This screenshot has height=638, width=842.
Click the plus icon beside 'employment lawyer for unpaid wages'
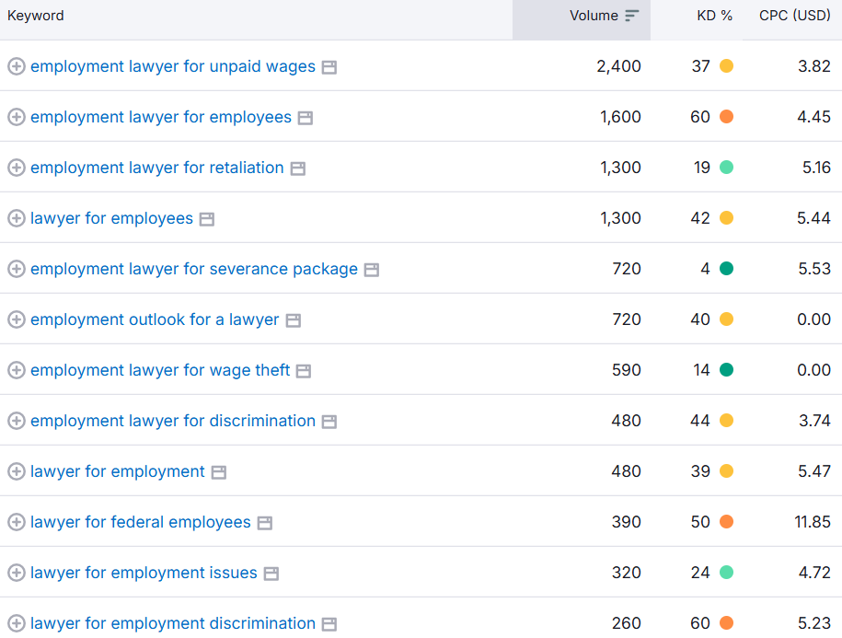[x=16, y=66]
